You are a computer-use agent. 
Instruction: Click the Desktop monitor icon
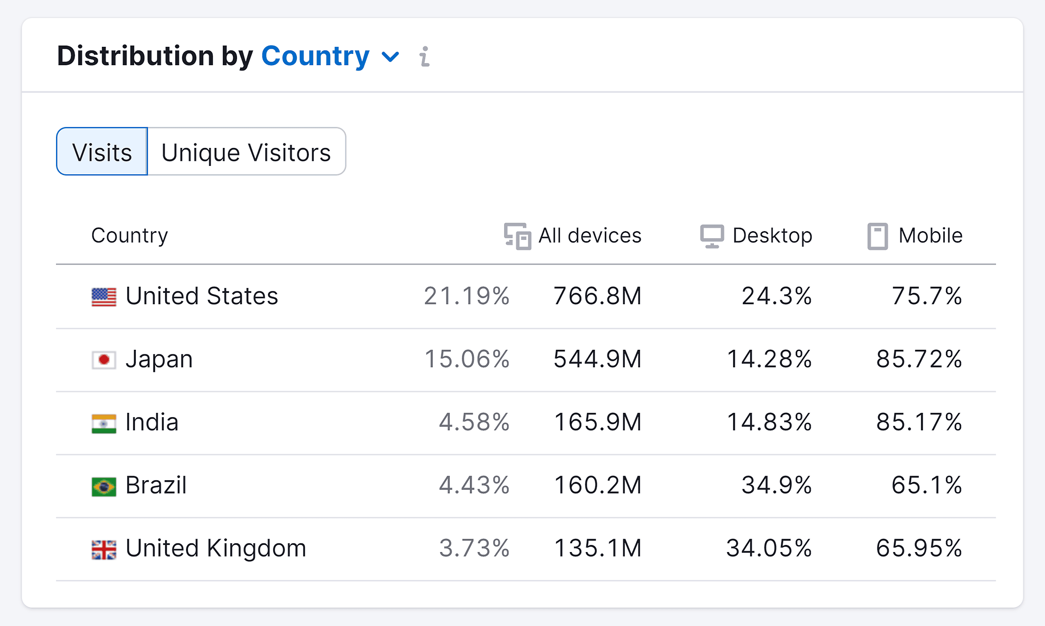tap(712, 235)
